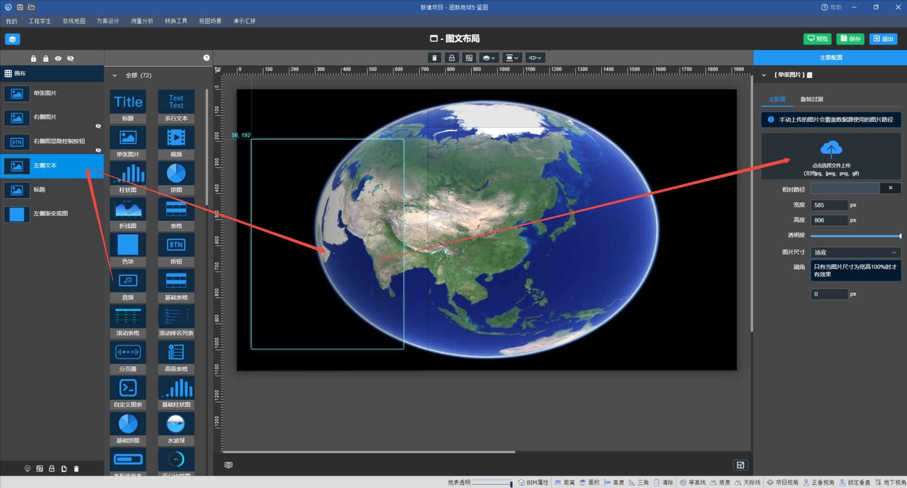Screen dimensions: 907x488
Task: Toggle visibility of 右侧图片 layer
Action: [99, 126]
